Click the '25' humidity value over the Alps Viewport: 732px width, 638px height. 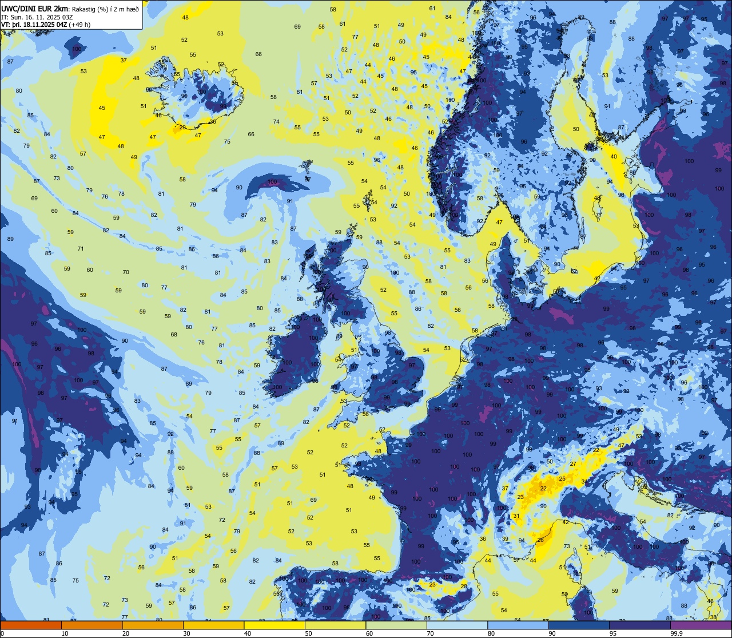[x=562, y=478]
